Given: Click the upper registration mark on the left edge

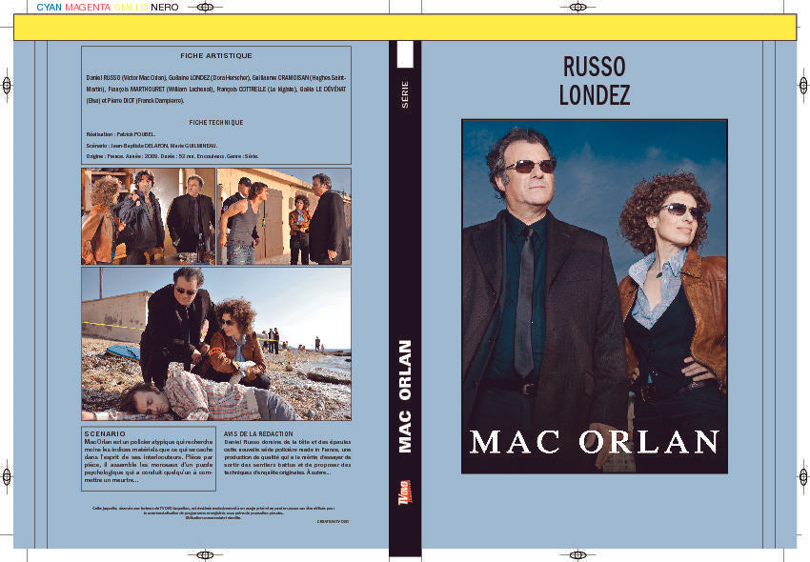Looking at the screenshot, I should pyautogui.click(x=7, y=85).
